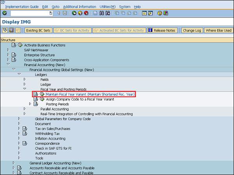Click the red Cancel icon in the toolbar
This screenshot has height=175, width=234.
(86, 13)
